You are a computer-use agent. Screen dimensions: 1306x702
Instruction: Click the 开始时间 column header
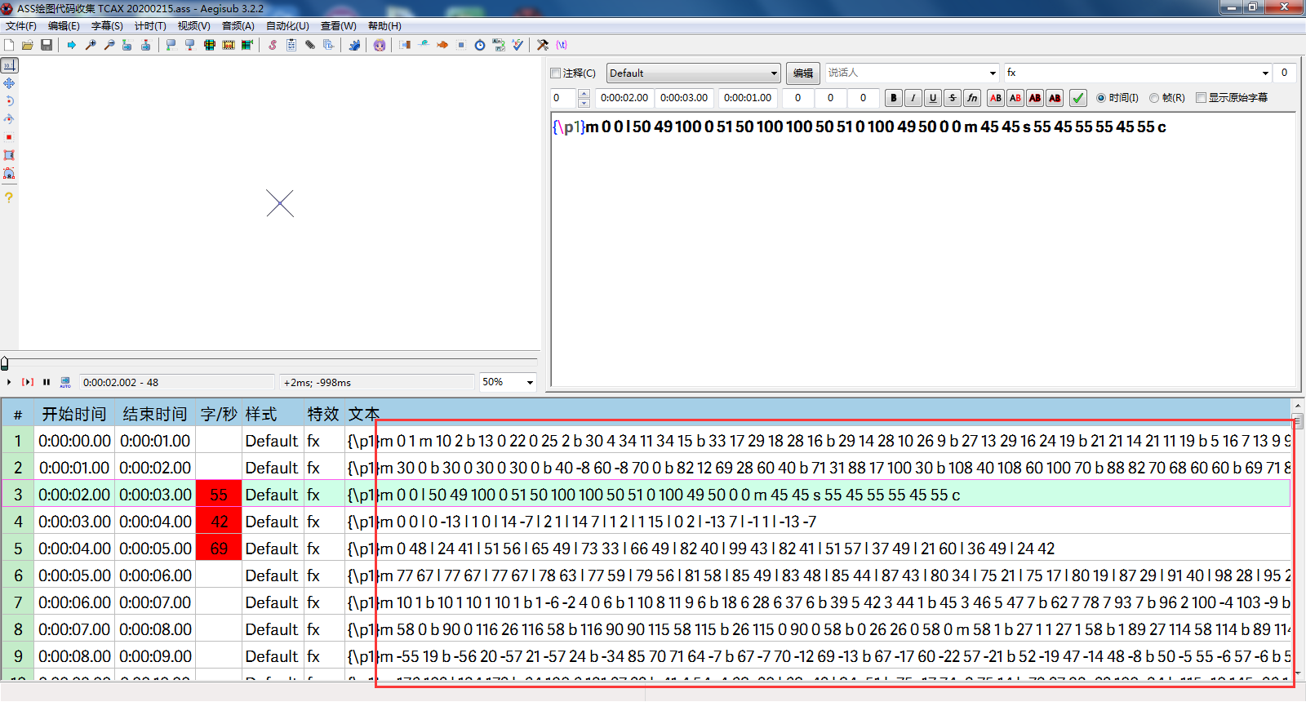74,414
